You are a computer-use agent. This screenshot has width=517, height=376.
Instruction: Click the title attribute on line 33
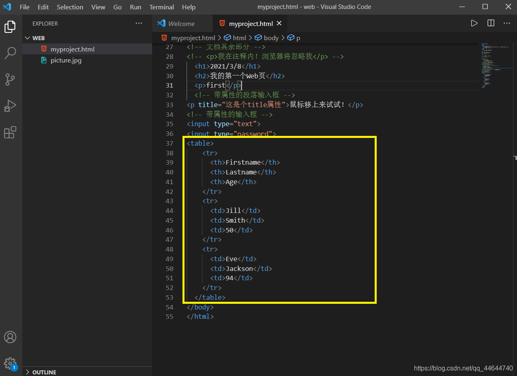tap(242, 105)
